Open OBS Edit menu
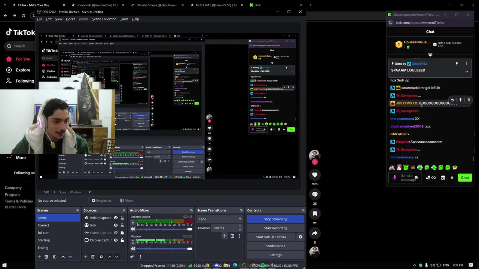 49,19
